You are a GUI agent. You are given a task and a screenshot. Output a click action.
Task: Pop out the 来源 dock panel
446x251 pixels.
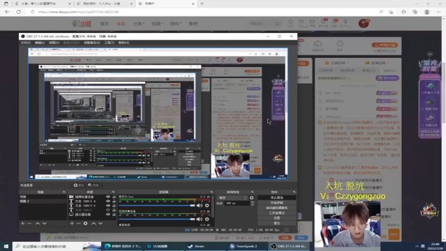(114, 192)
